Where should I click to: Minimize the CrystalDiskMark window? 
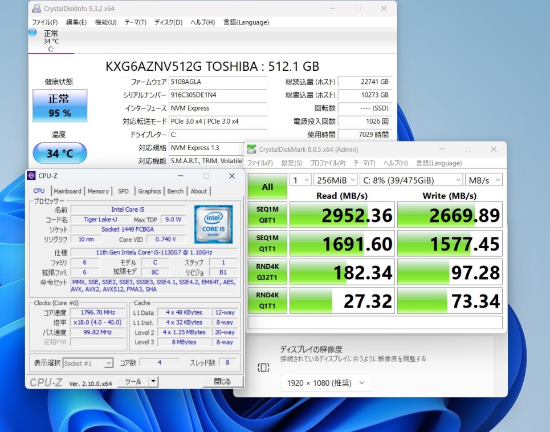[x=442, y=150]
